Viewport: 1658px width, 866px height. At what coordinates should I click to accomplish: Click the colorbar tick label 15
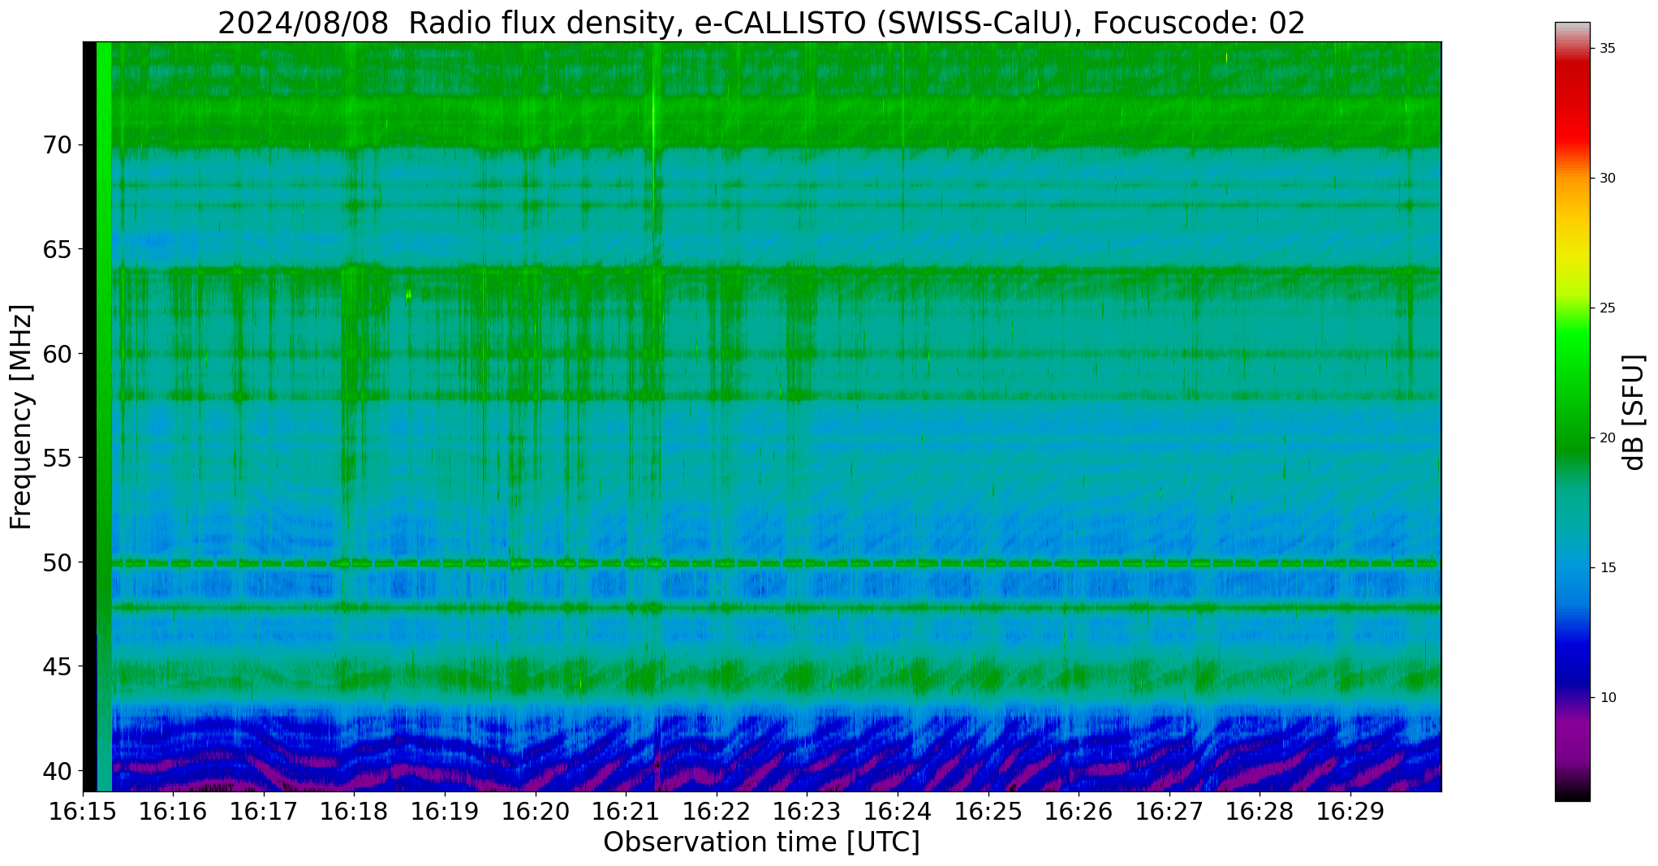1607,568
